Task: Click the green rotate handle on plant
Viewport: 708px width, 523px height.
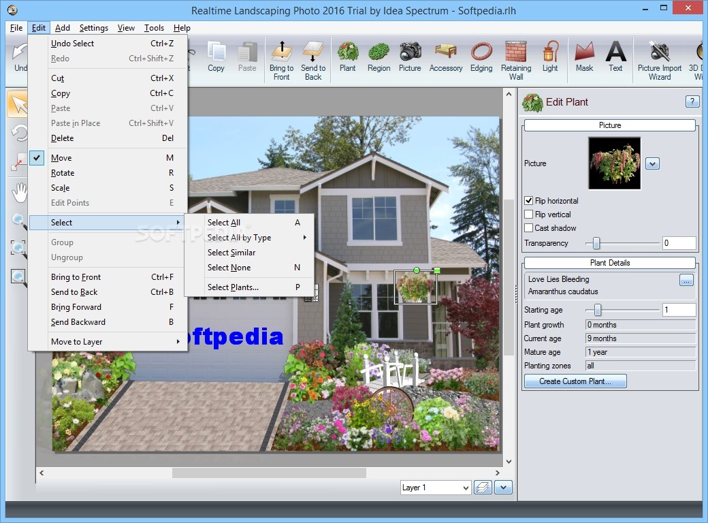Action: click(417, 270)
